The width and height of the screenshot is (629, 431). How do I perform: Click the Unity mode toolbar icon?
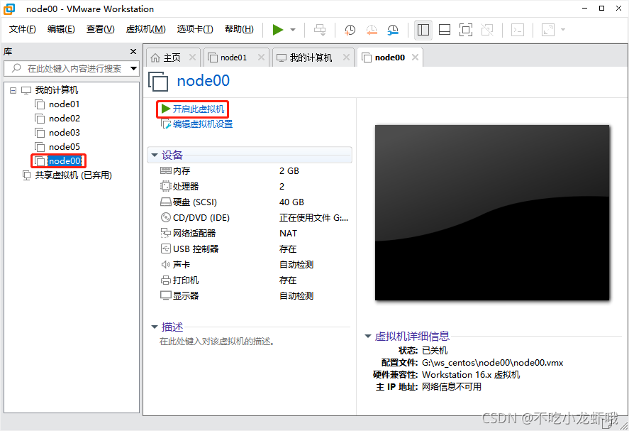tap(487, 30)
